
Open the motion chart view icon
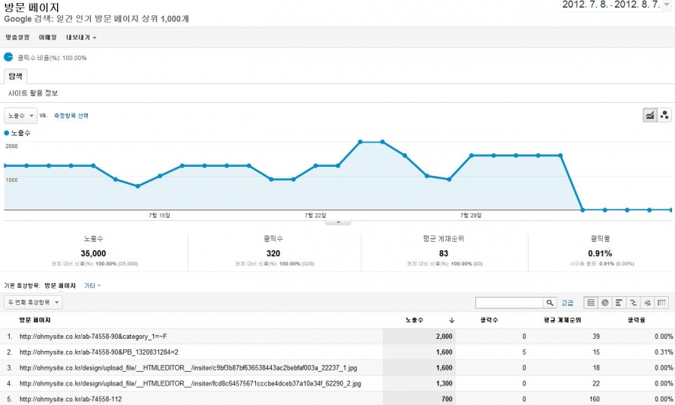pyautogui.click(x=664, y=115)
